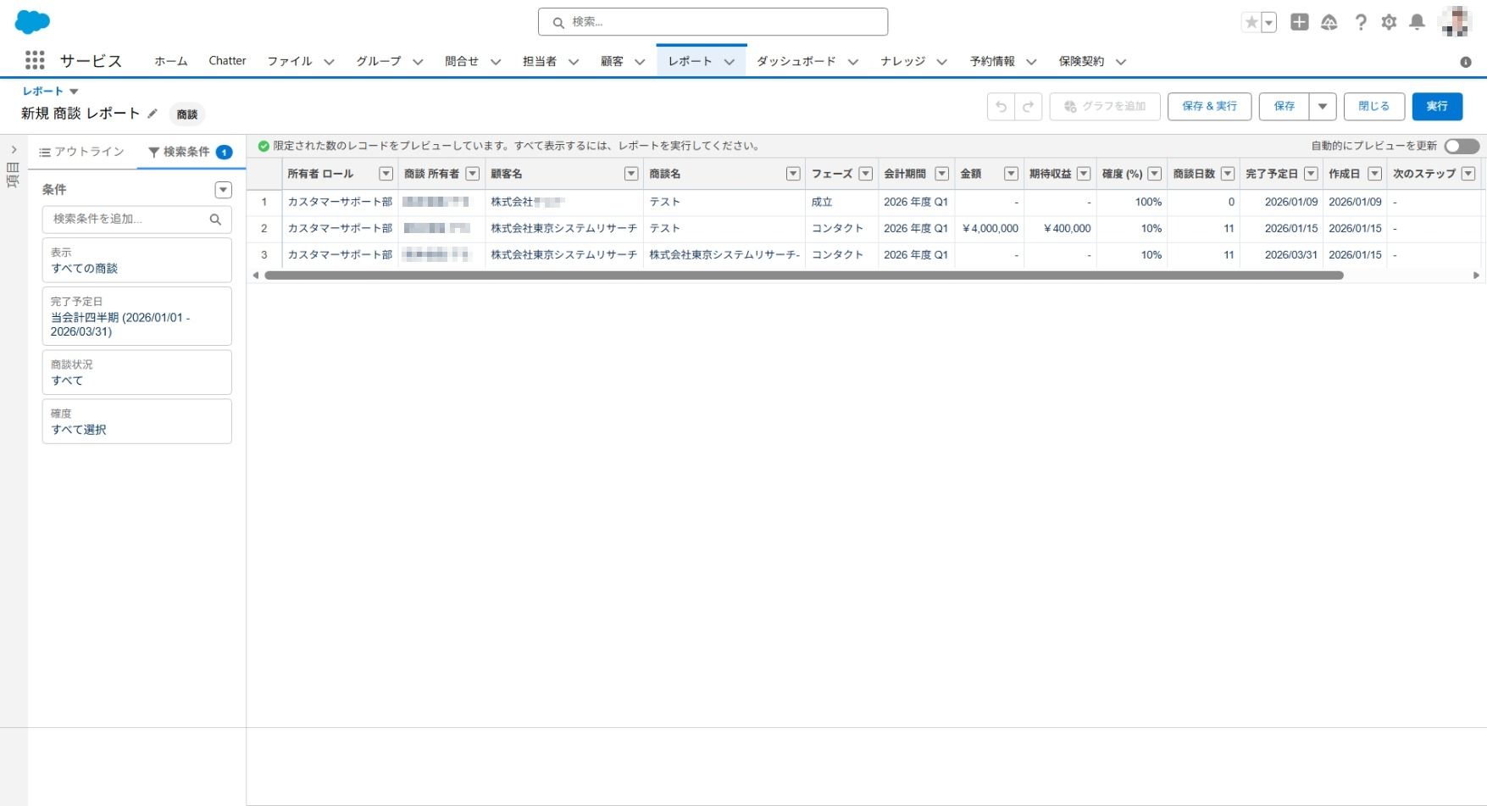This screenshot has height=806, width=1487.
Task: Click the 検索条件を追加 filter input field
Action: click(129, 220)
